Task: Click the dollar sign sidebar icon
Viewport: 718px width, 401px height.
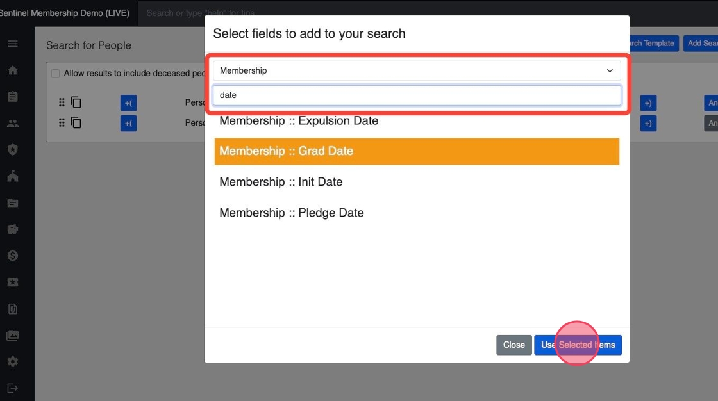Action: coord(13,256)
